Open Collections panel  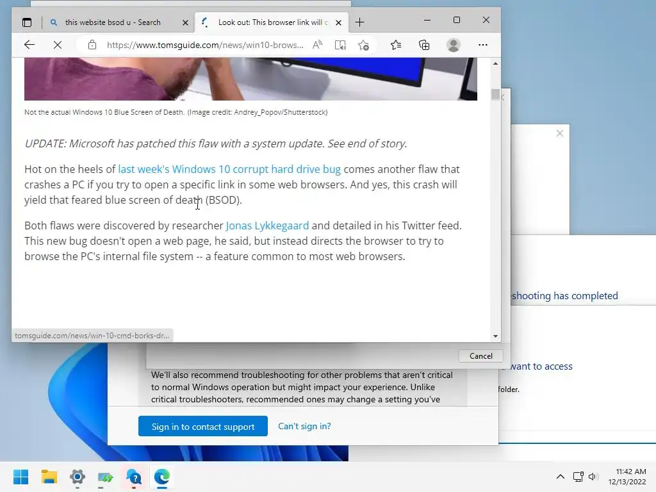[x=424, y=45]
